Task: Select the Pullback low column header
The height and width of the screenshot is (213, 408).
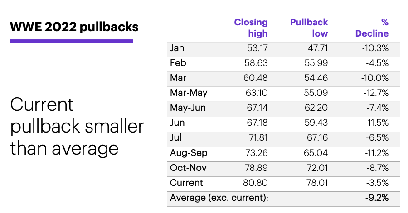Action: pyautogui.click(x=309, y=28)
